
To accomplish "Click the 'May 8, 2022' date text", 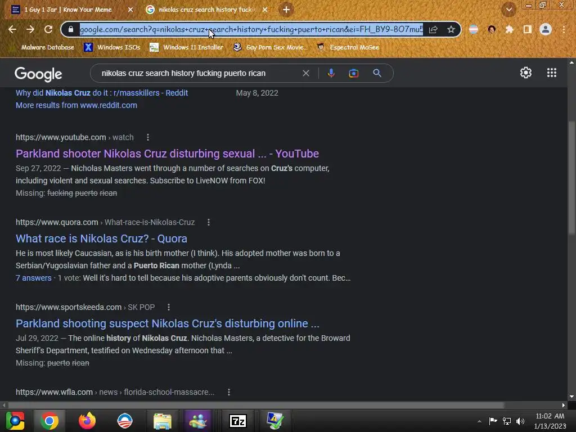I will click(256, 93).
